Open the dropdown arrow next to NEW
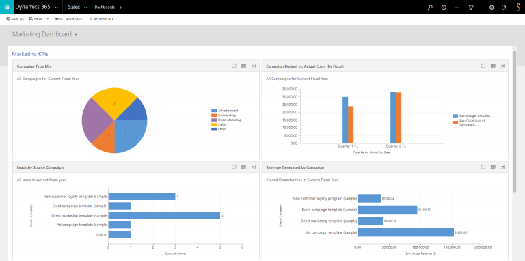Screen dimensions: 525x261 tap(48, 19)
